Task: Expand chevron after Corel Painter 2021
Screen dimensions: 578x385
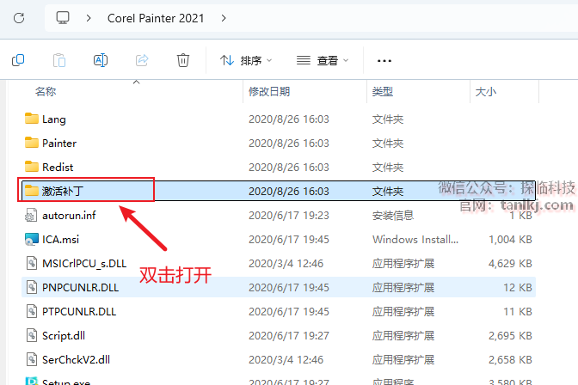Action: [224, 18]
